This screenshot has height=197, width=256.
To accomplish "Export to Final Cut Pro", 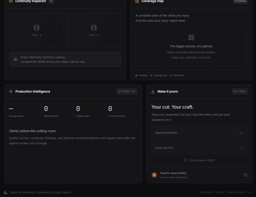I will tap(199, 148).
